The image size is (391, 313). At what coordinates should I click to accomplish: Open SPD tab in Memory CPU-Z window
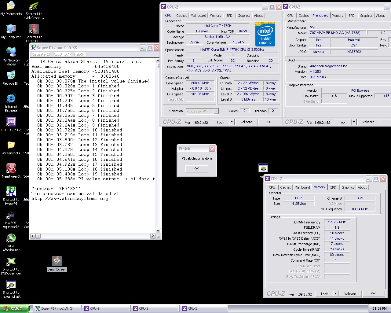(333, 187)
